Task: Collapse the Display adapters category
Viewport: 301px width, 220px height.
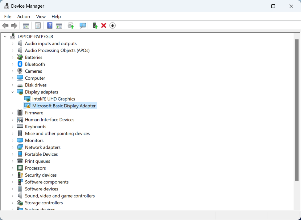Action: click(x=13, y=92)
